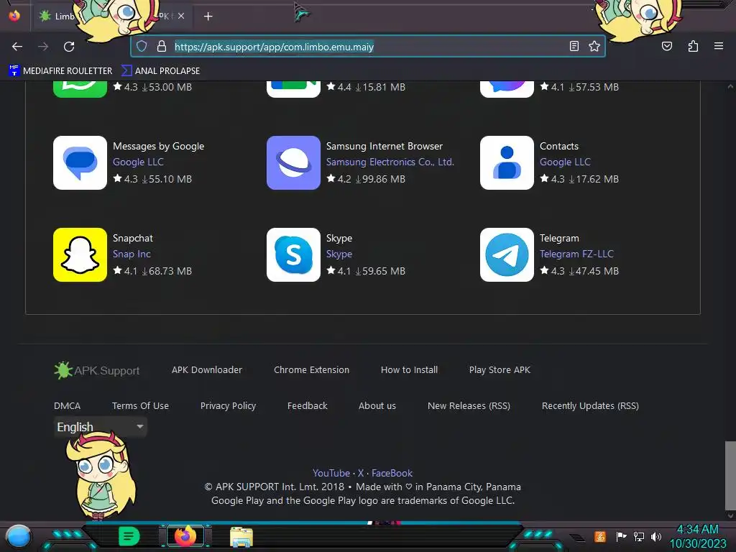This screenshot has width=736, height=552.
Task: Open APK Downloader footer link
Action: click(x=207, y=370)
